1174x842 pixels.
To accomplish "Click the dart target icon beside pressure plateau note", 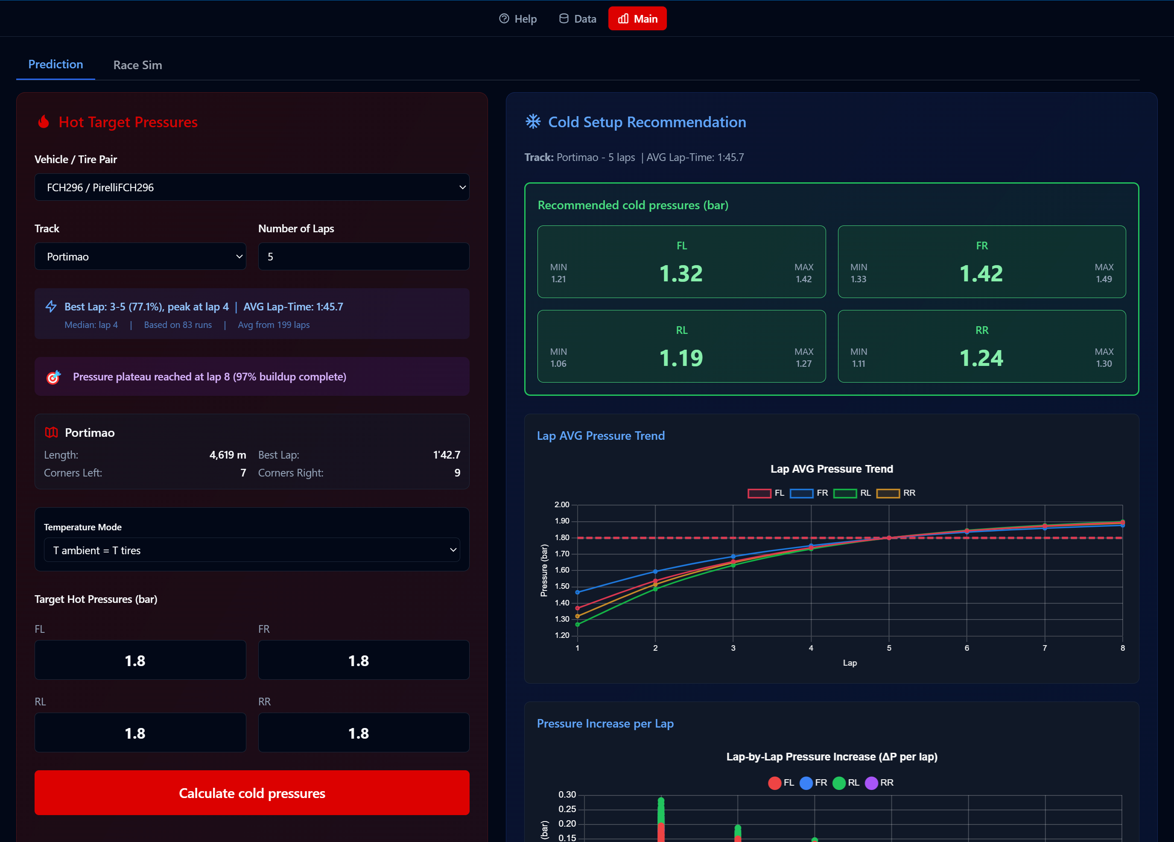I will point(53,377).
